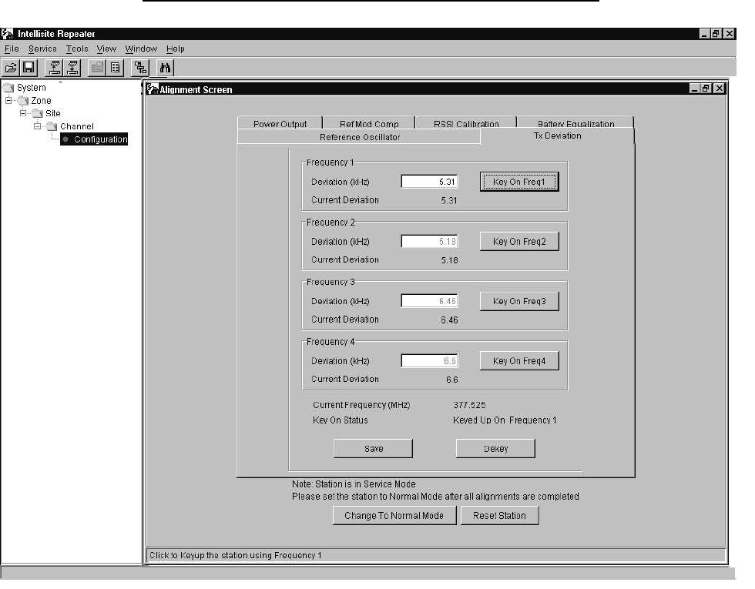Click the Dekey button
This screenshot has width=755, height=589.
[x=495, y=448]
